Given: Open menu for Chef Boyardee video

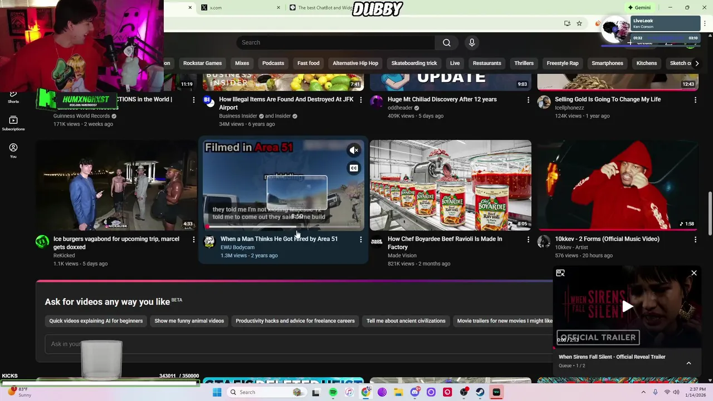Looking at the screenshot, I should 528,239.
